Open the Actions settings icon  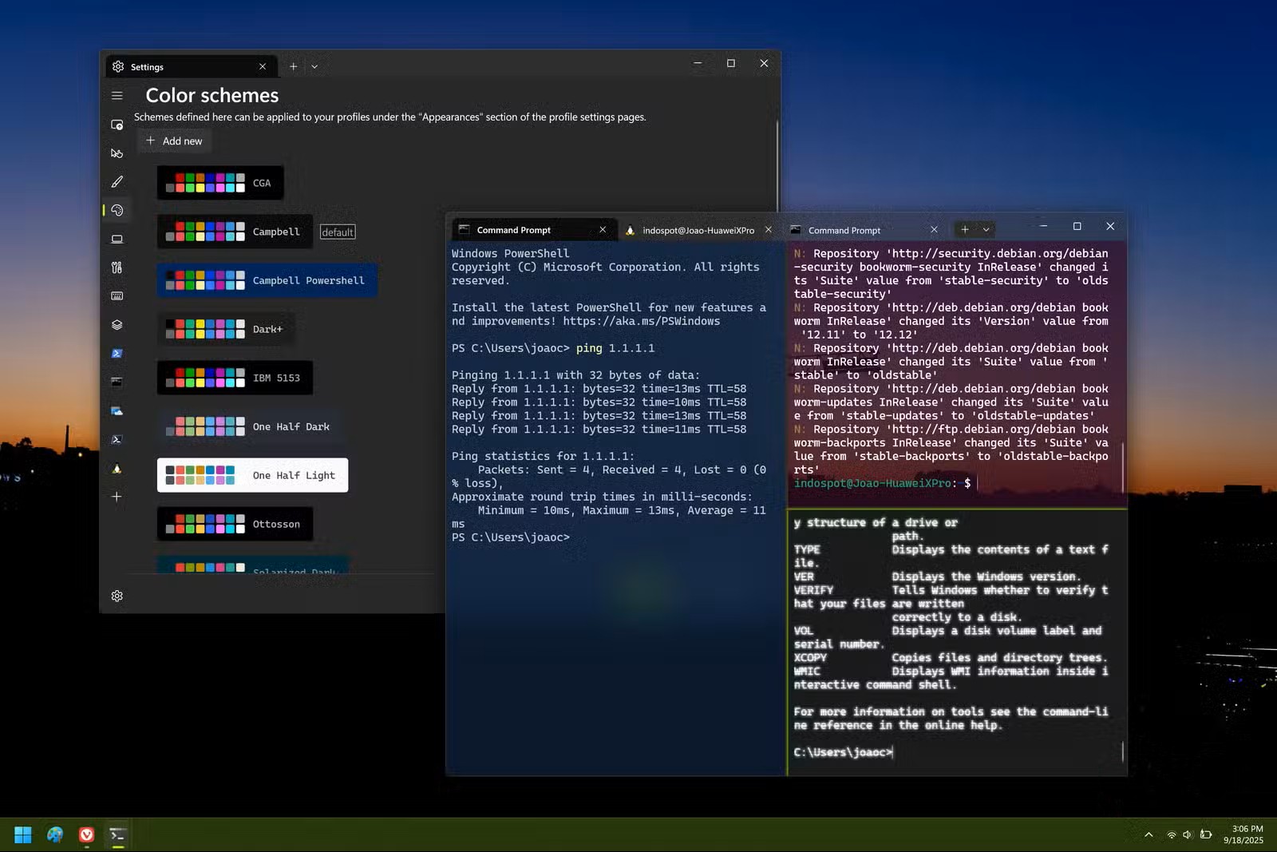pyautogui.click(x=117, y=267)
